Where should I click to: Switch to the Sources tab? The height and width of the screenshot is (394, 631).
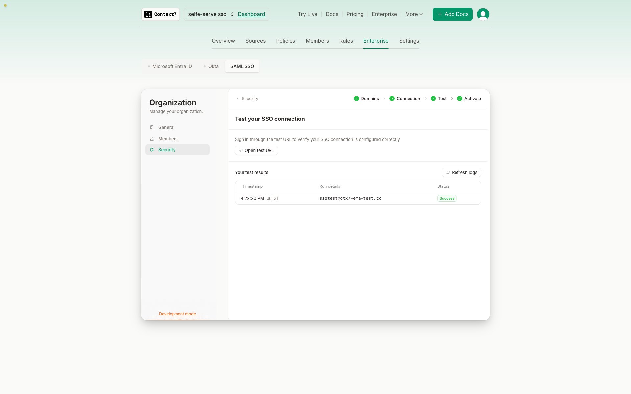pyautogui.click(x=255, y=41)
